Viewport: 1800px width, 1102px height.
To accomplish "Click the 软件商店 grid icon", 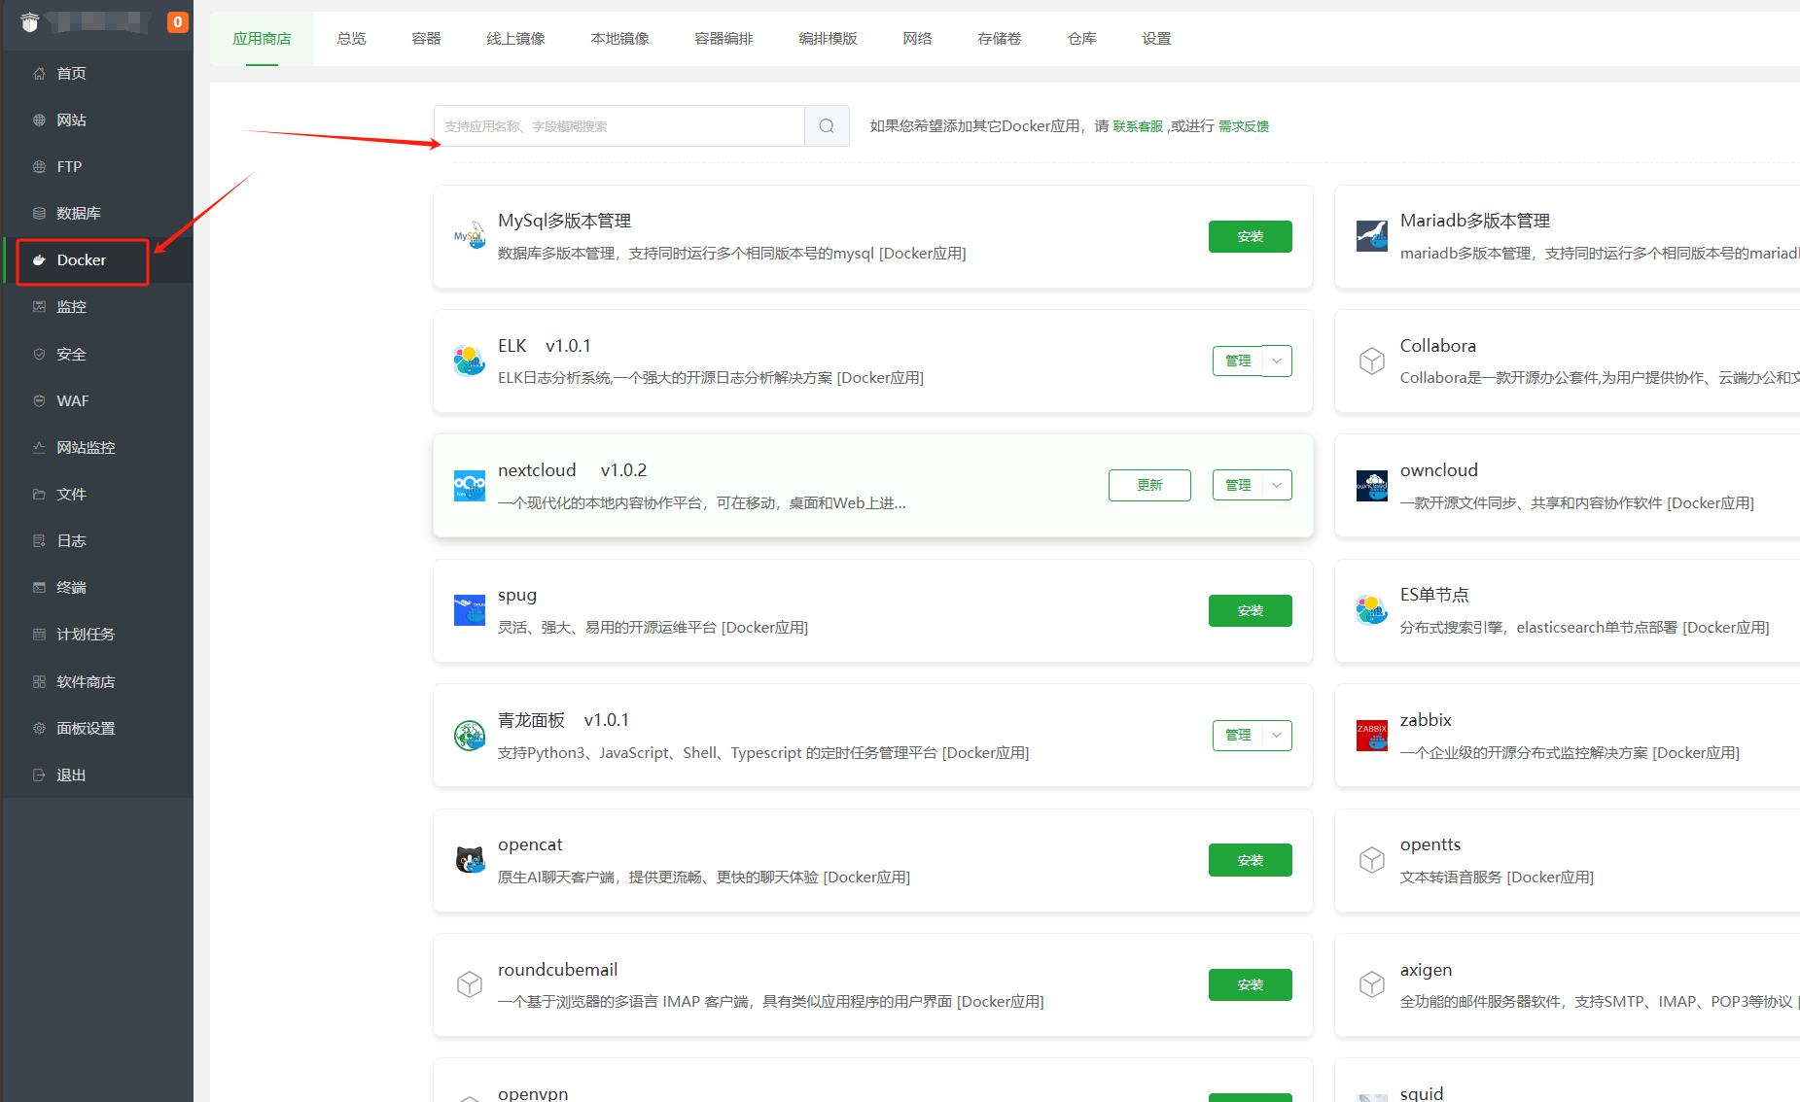I will coord(39,681).
